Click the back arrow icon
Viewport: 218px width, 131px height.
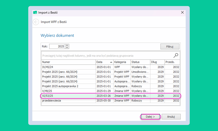coord(36,22)
